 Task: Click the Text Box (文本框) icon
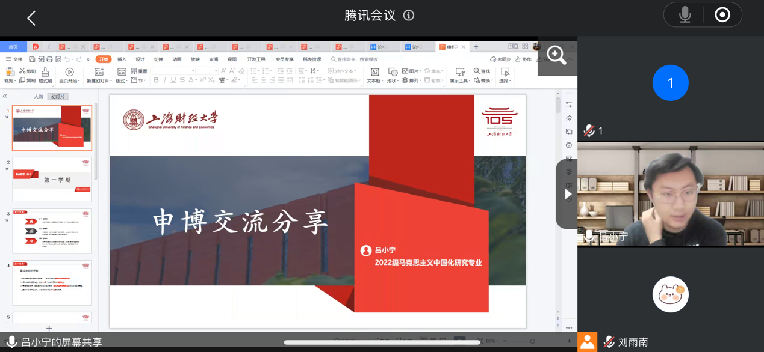(374, 74)
